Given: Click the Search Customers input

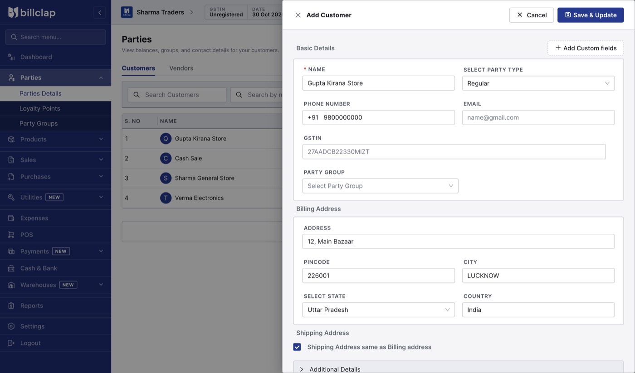Looking at the screenshot, I should pos(177,95).
